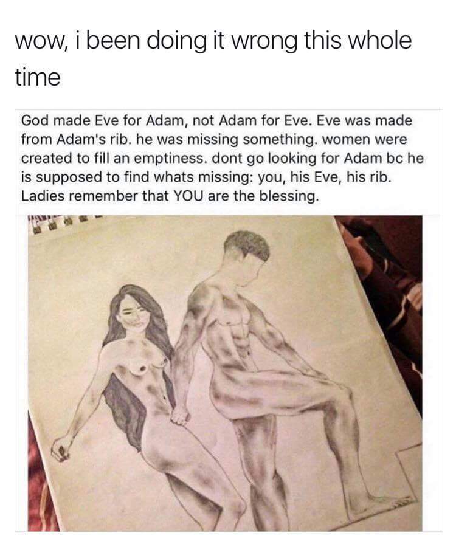Open the pencil sketch photo
456x544 pixels.
(224, 373)
